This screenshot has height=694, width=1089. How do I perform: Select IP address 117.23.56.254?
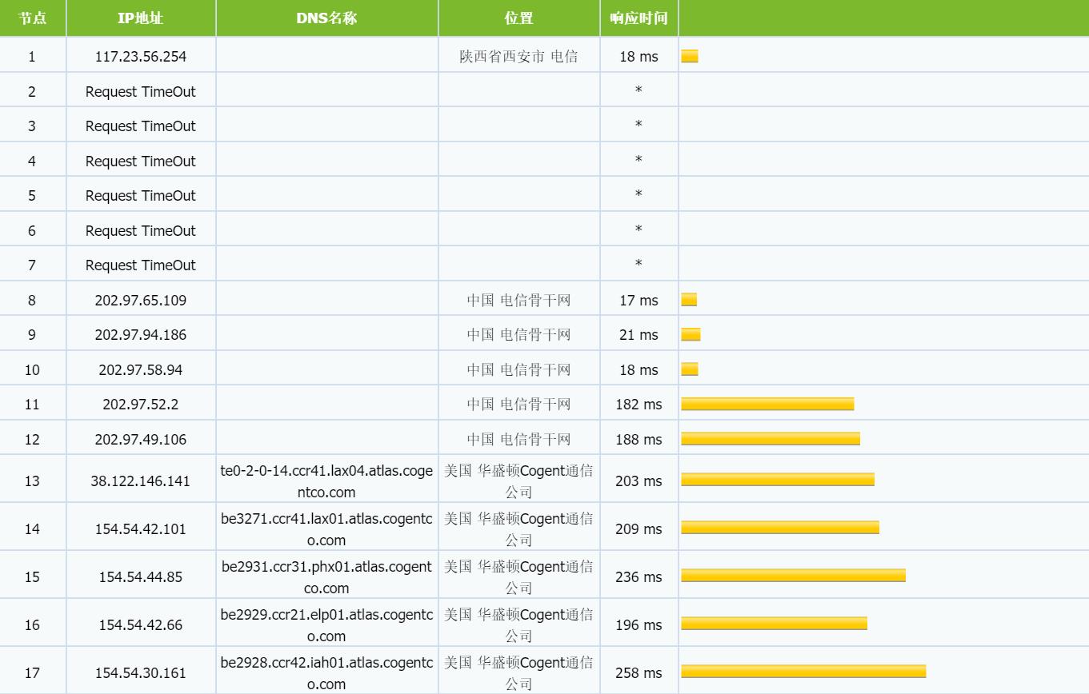tap(141, 57)
